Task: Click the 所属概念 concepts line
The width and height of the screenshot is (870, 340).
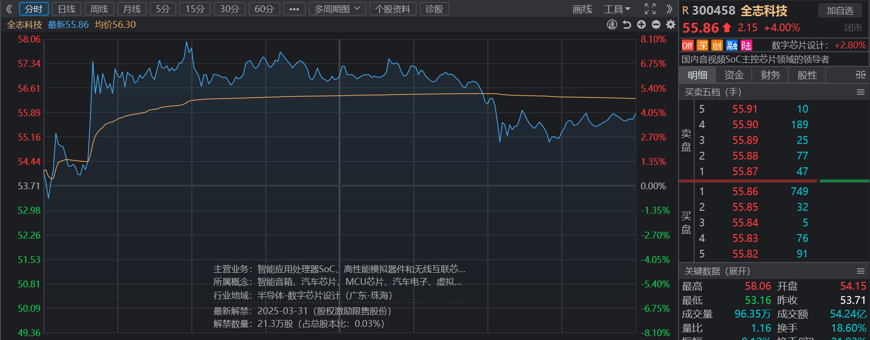Action: click(x=338, y=282)
